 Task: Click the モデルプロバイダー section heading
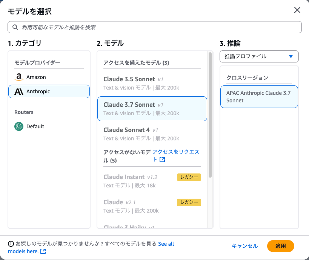click(37, 63)
